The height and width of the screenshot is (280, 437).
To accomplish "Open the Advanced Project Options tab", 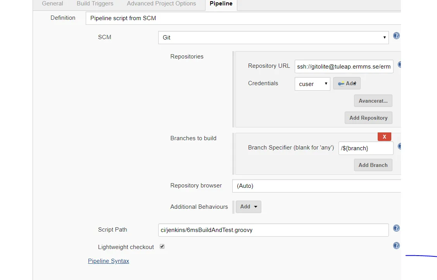I will click(161, 3).
